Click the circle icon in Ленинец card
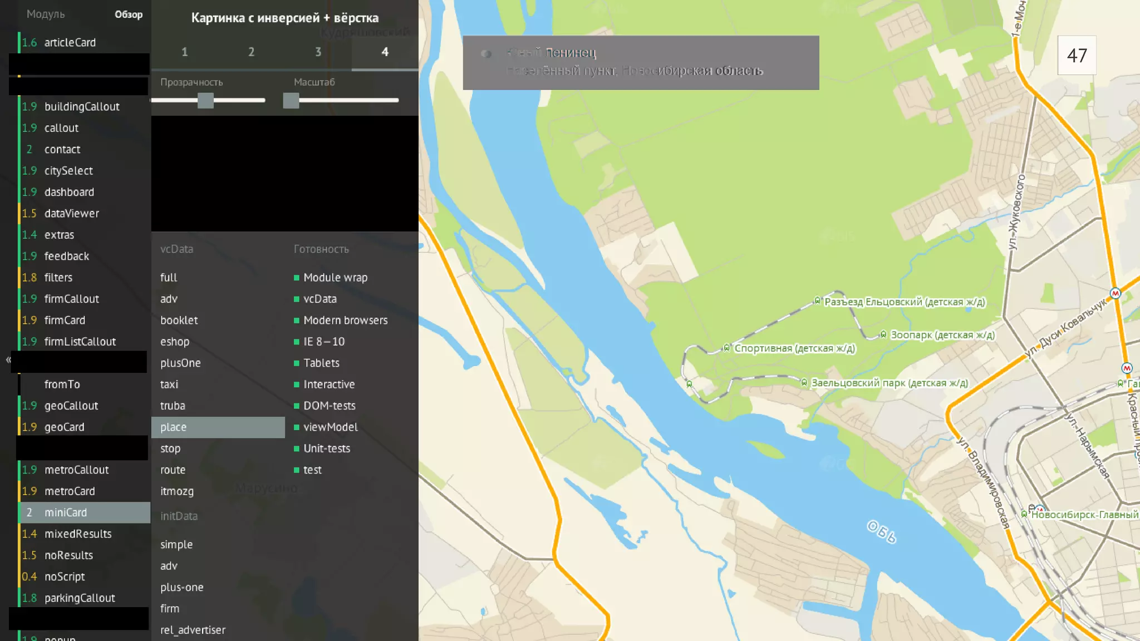The width and height of the screenshot is (1140, 641). 486,54
